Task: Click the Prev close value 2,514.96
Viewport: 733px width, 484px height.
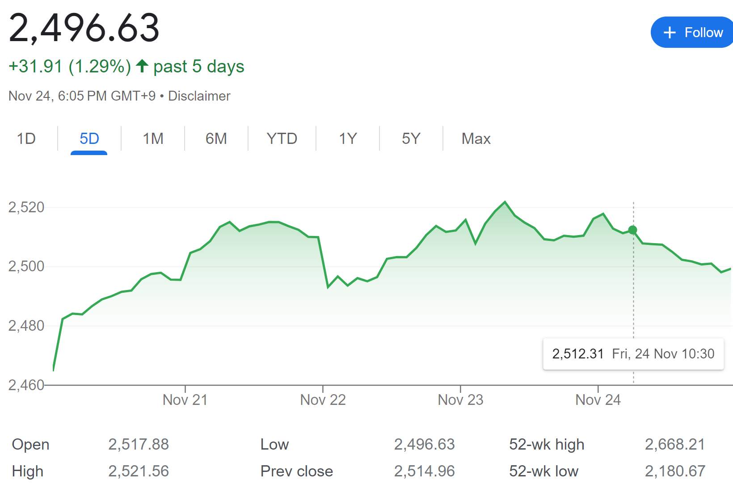Action: pos(424,471)
